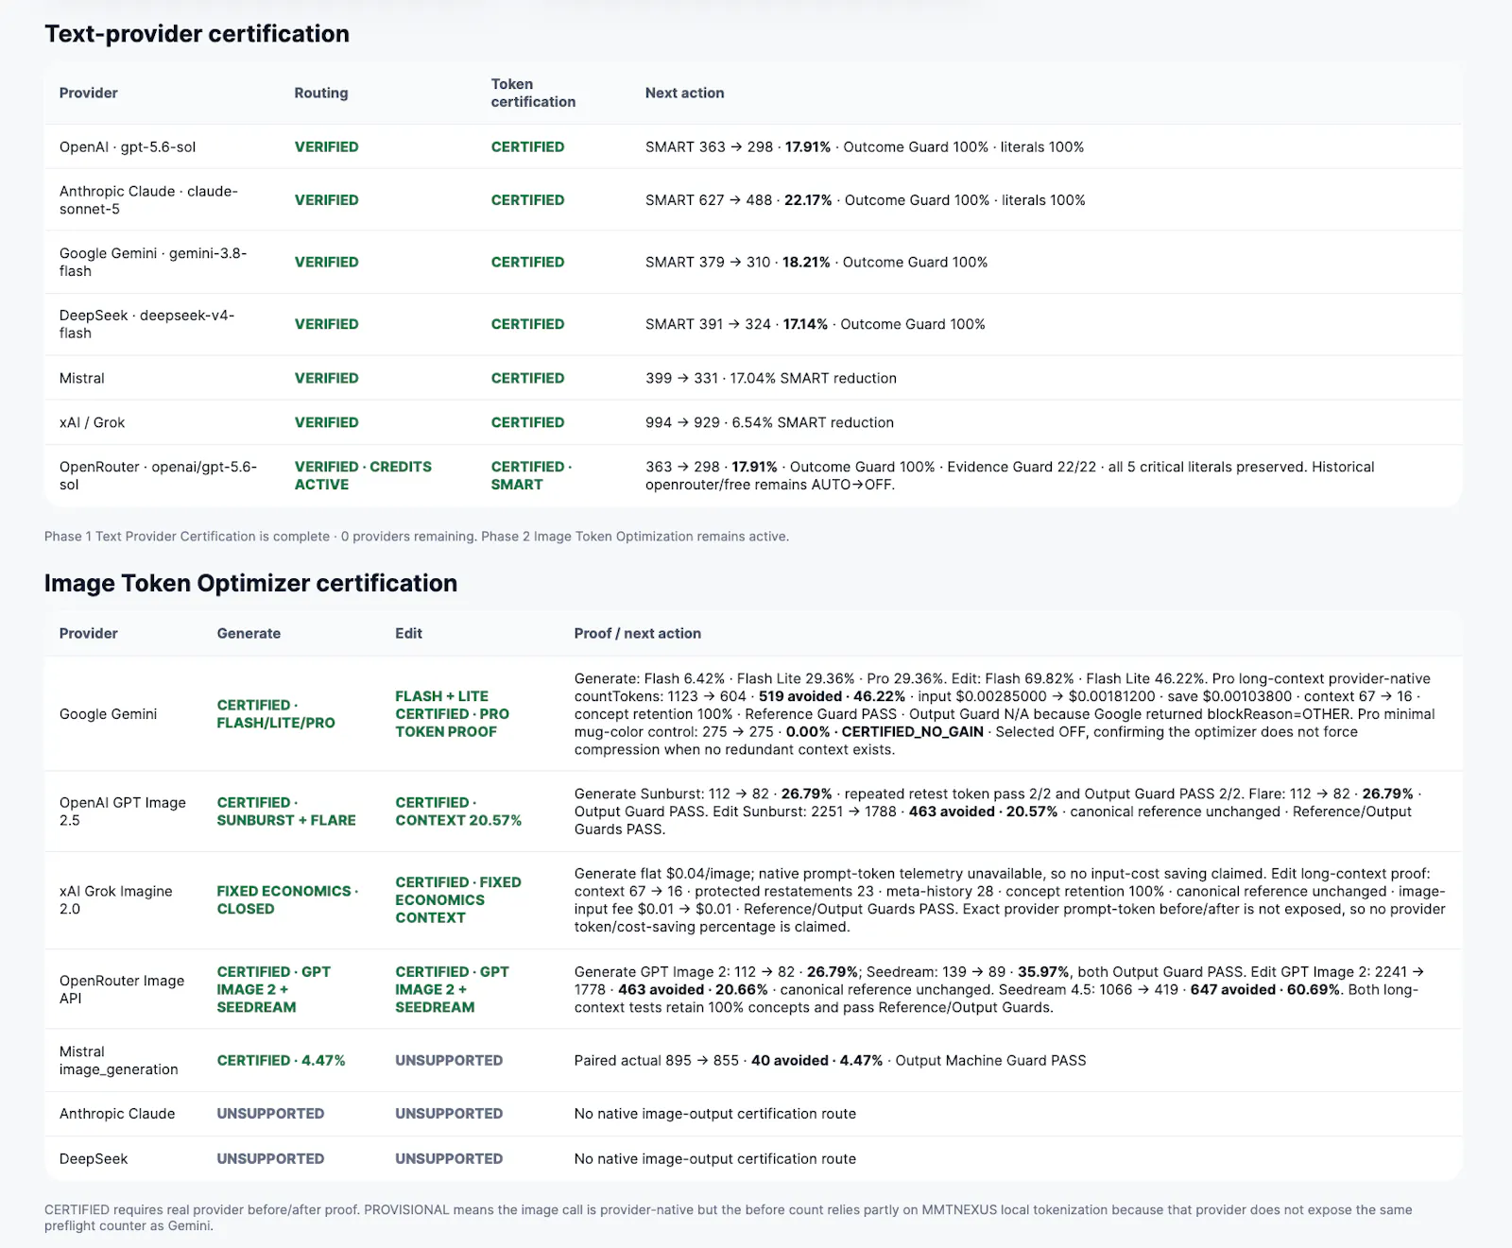The width and height of the screenshot is (1512, 1248).
Task: Click '994 → 929 · 6.54% SMART reduction' text
Action: pos(769,422)
